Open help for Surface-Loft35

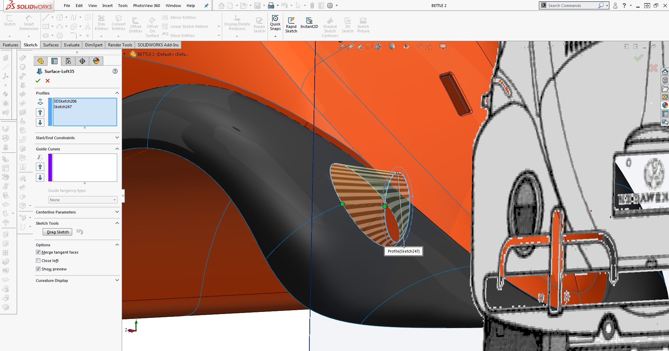tap(115, 71)
